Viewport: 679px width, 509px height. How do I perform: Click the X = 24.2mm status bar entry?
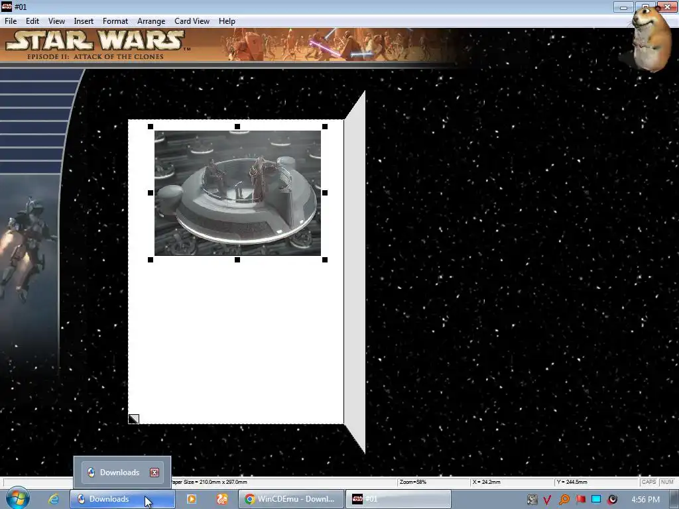pyautogui.click(x=511, y=482)
